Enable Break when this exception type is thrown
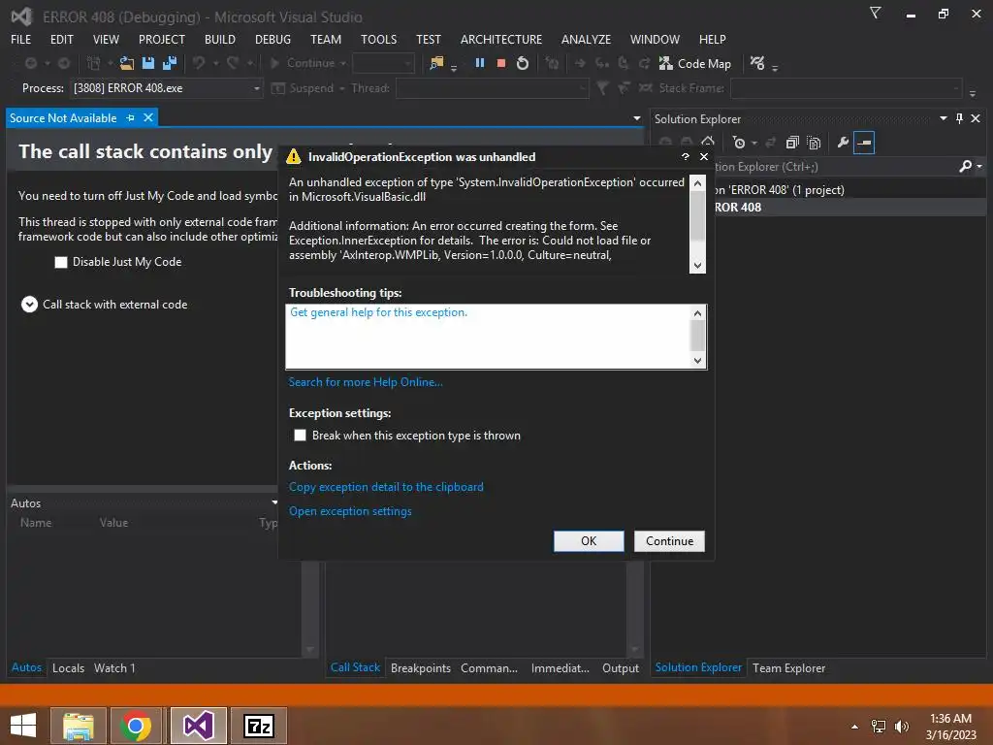Image resolution: width=993 pixels, height=745 pixels. point(301,436)
